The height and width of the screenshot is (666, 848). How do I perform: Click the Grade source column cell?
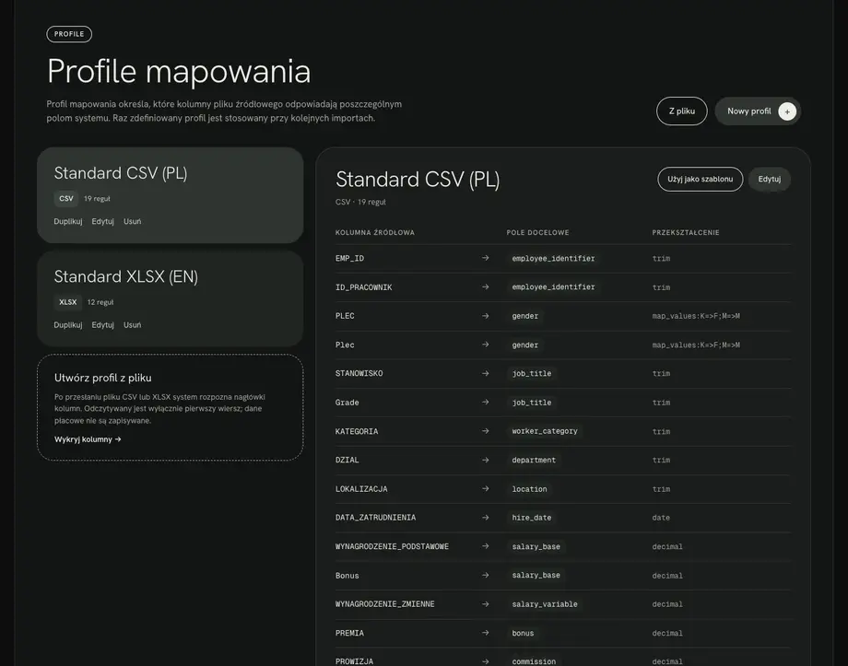click(347, 403)
